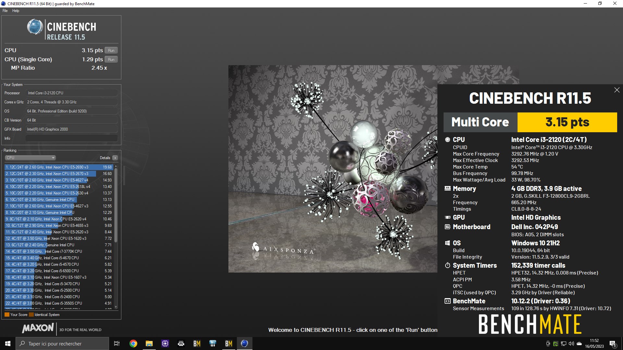Image resolution: width=623 pixels, height=350 pixels.
Task: Open the OneDrive cloud tray icon
Action: pyautogui.click(x=579, y=344)
